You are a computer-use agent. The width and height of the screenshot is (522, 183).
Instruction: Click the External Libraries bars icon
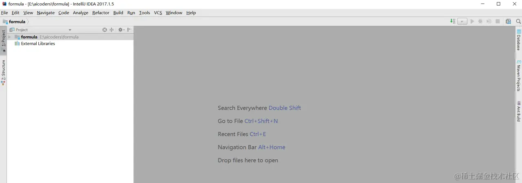17,44
